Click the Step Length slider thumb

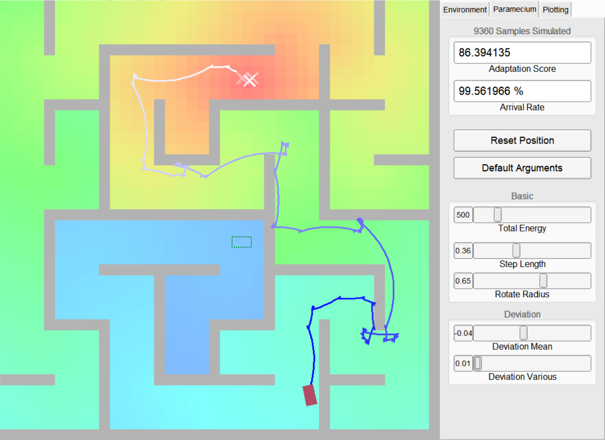[x=516, y=250]
